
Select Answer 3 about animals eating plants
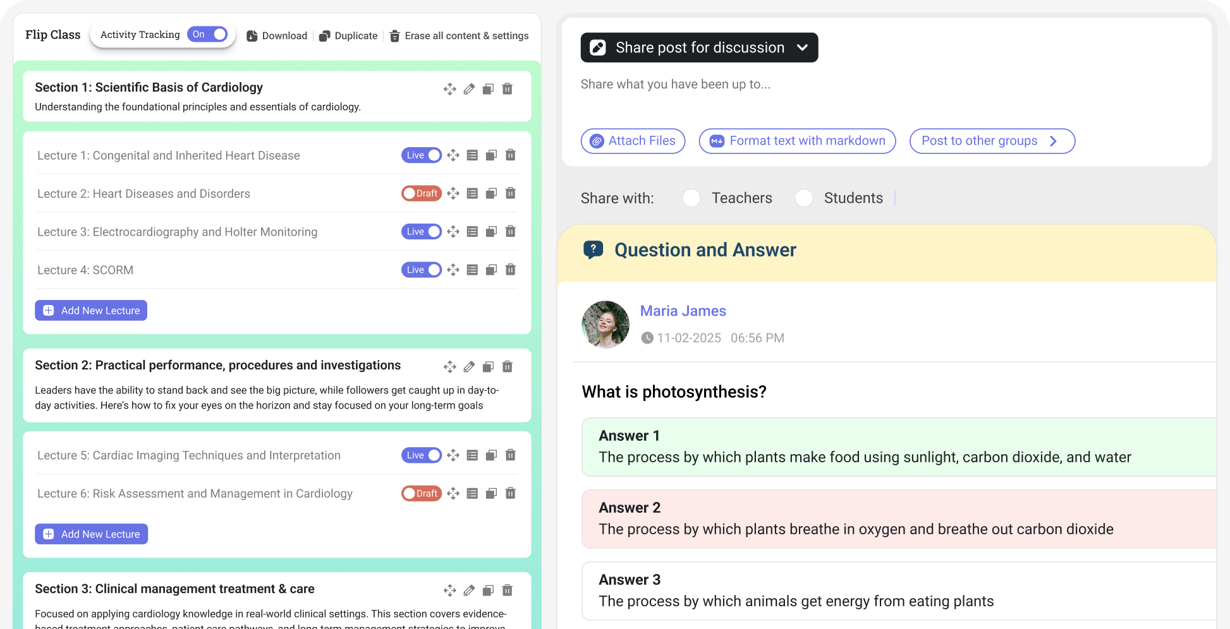899,590
